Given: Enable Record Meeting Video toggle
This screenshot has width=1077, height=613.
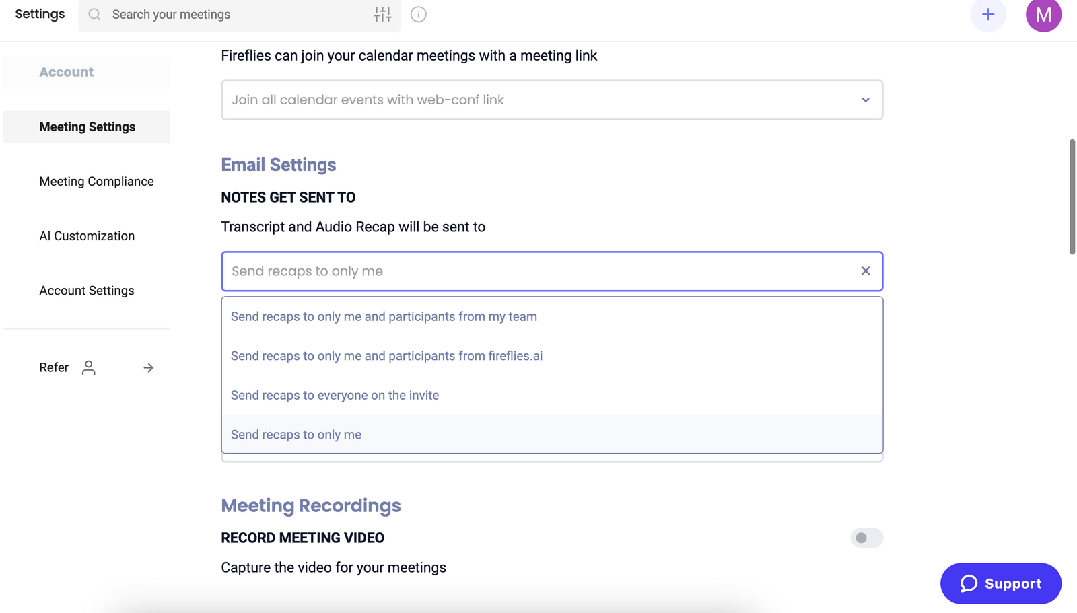Looking at the screenshot, I should pyautogui.click(x=866, y=538).
